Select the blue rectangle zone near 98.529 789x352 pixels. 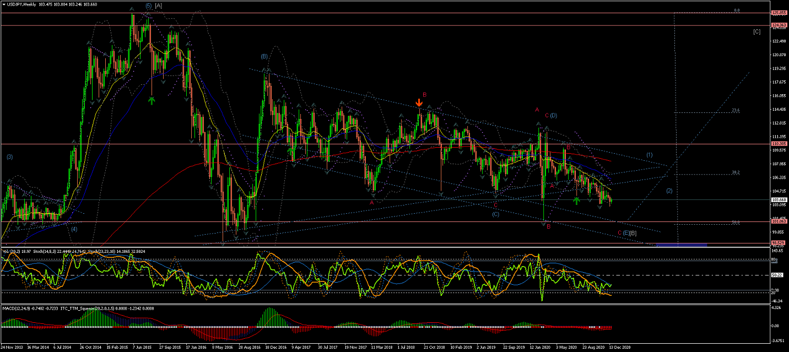(x=682, y=245)
